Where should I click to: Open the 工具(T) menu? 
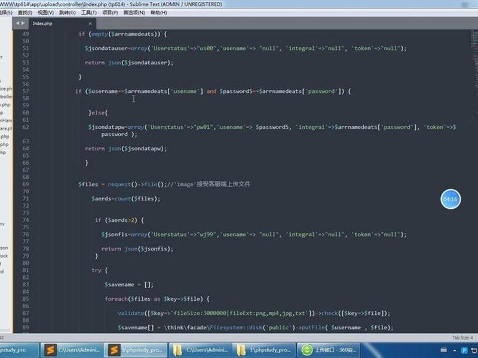click(x=88, y=13)
